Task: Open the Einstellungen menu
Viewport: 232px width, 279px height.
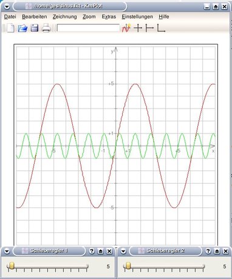Action: click(x=137, y=16)
